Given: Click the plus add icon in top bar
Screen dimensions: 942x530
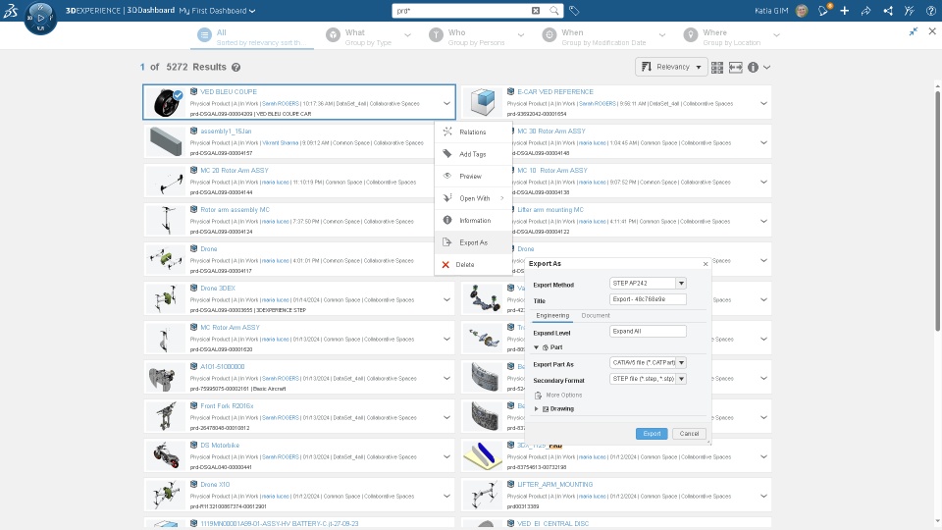Looking at the screenshot, I should click(x=844, y=10).
